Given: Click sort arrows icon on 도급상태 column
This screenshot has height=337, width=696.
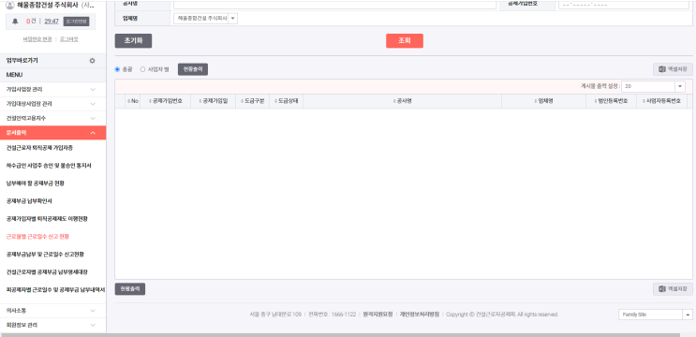Looking at the screenshot, I should (x=276, y=101).
